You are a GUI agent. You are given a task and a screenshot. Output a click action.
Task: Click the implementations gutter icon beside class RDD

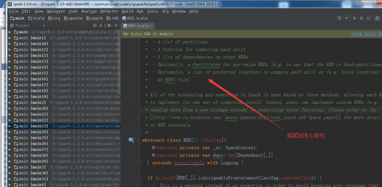point(131,140)
